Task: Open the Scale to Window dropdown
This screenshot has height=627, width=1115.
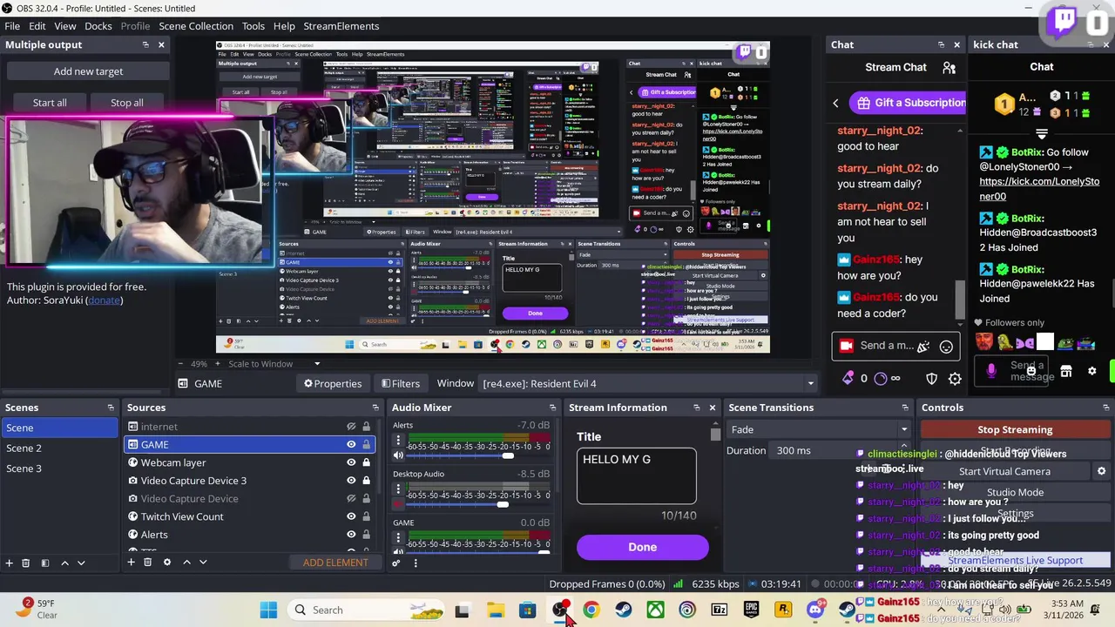Action: click(x=317, y=364)
